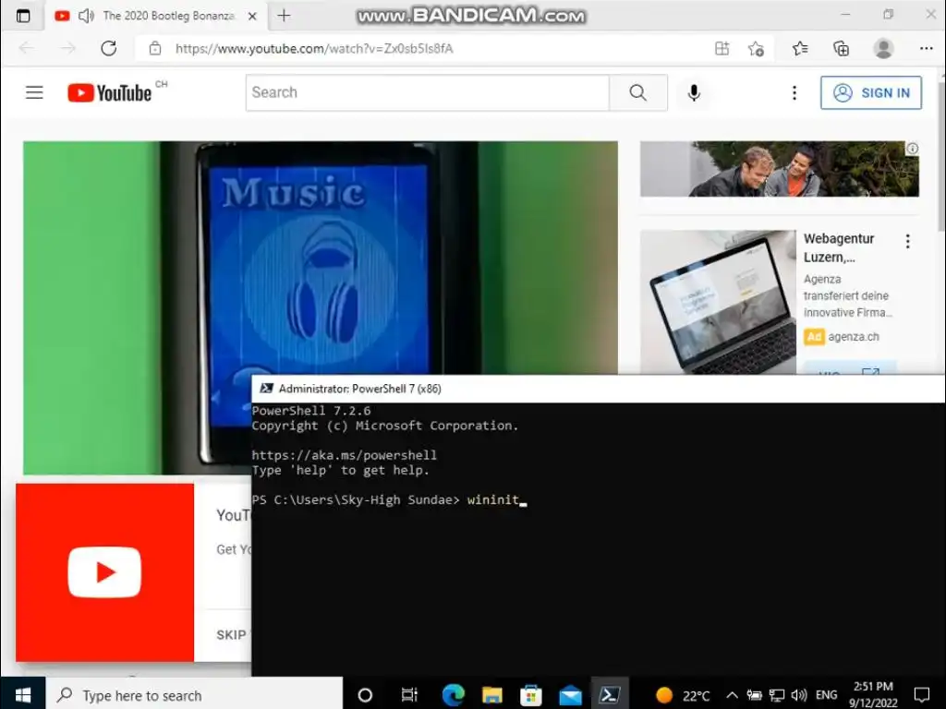Image resolution: width=946 pixels, height=709 pixels.
Task: Open YouTube settings three-dot menu
Action: point(794,92)
